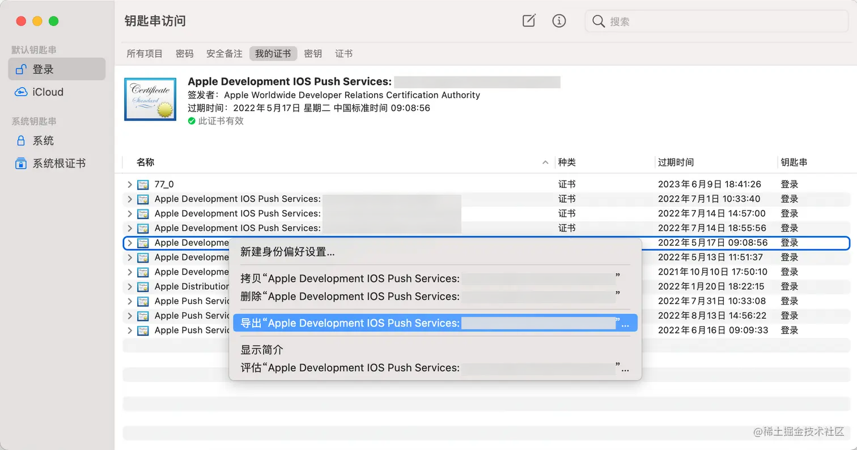Sort by the 钥匙串 column header
Screen dimensions: 857x450
tap(794, 162)
